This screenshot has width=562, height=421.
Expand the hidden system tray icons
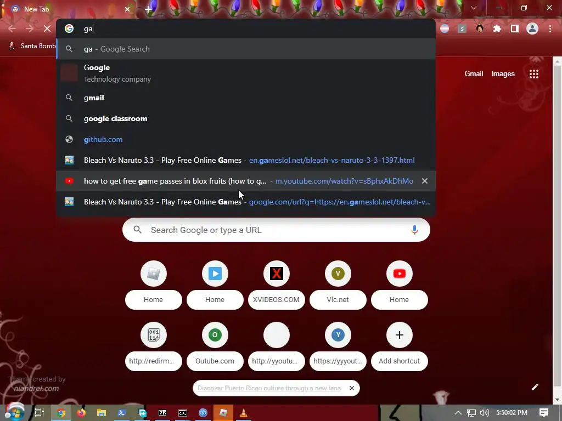tap(458, 413)
